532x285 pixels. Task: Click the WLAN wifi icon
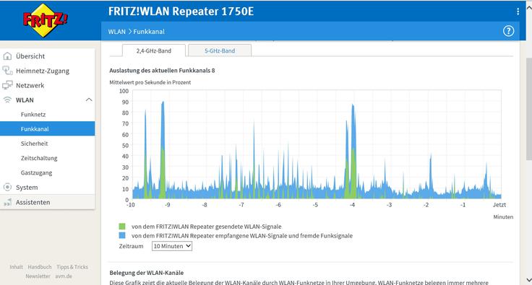pos(7,100)
